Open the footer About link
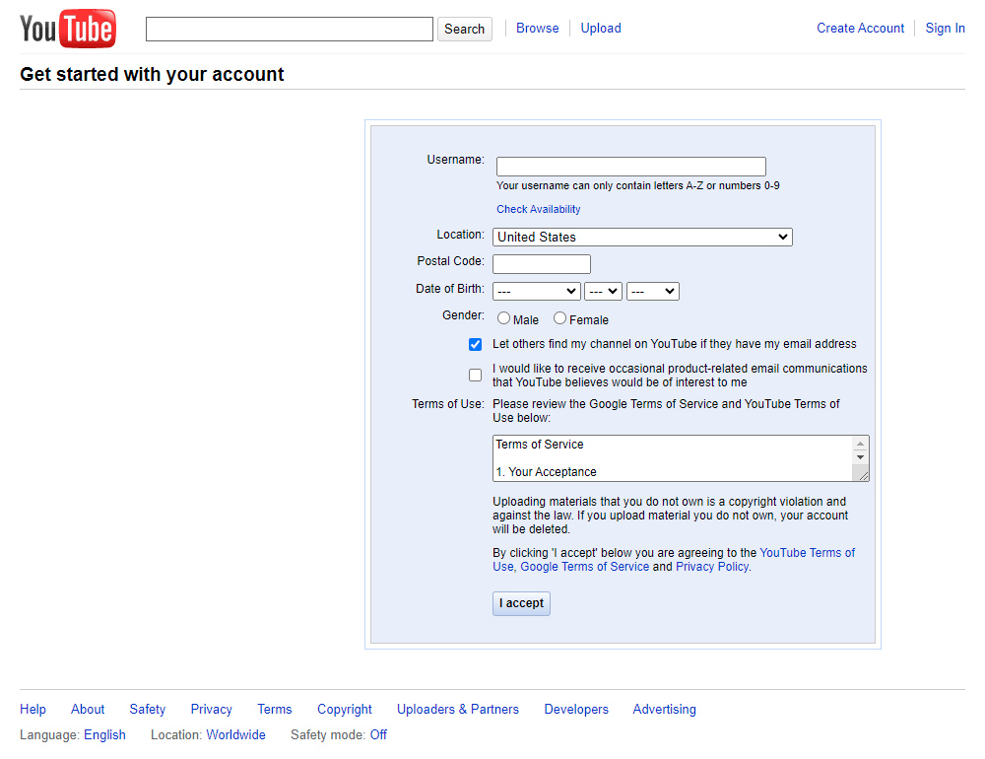Screen dimensions: 985x759 88,710
